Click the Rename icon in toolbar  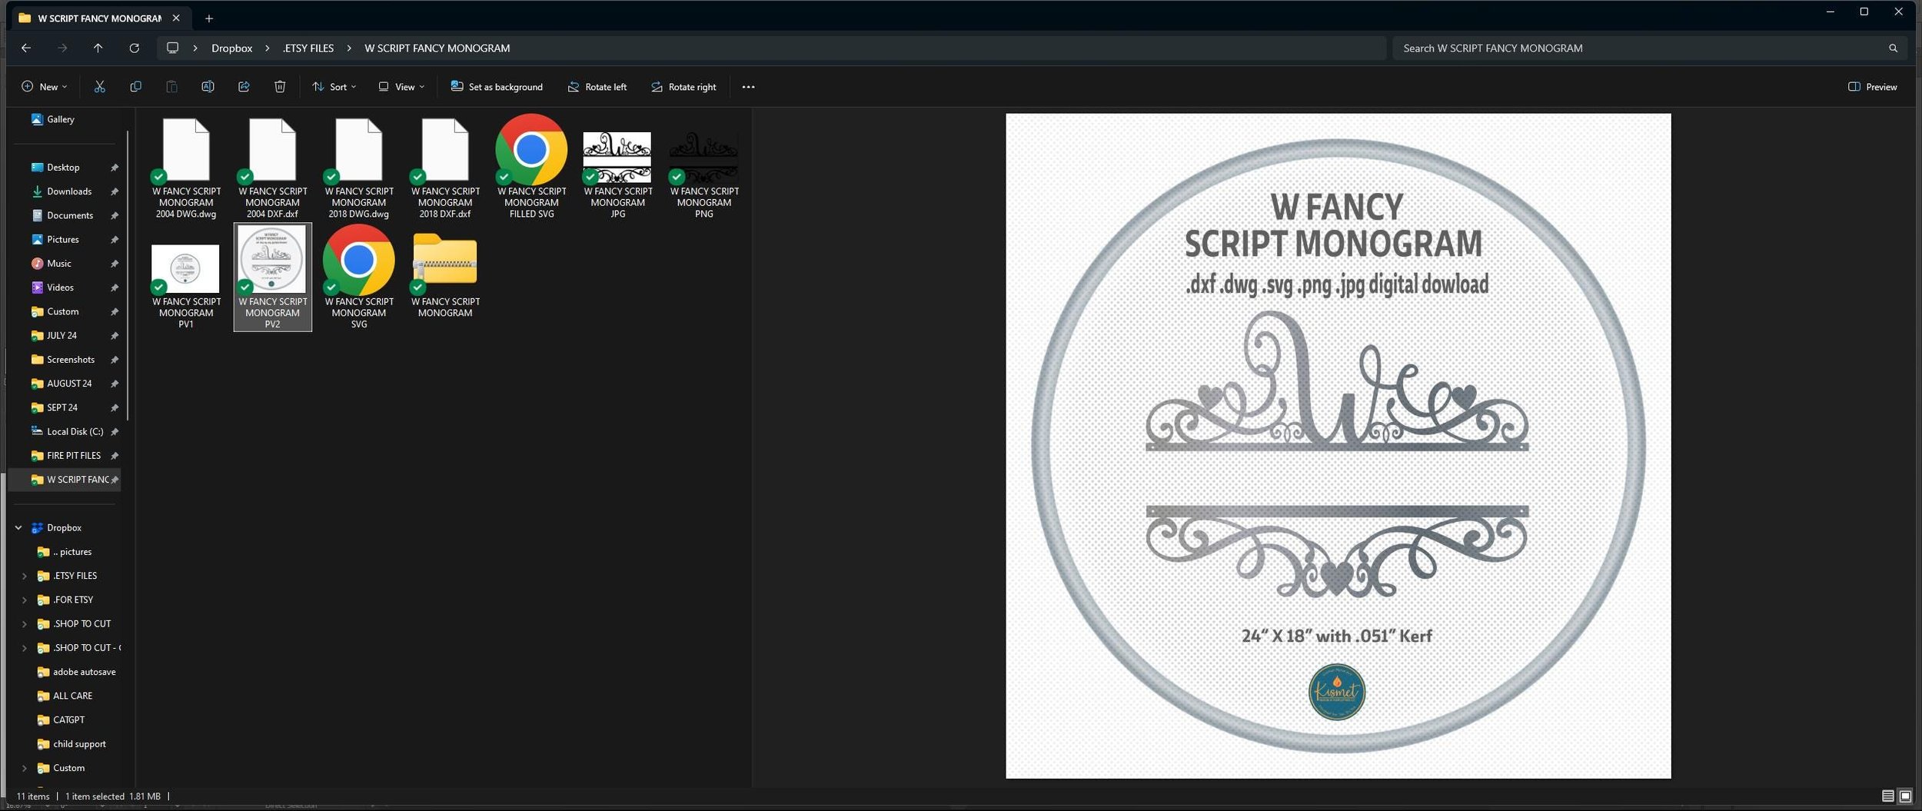click(x=208, y=87)
